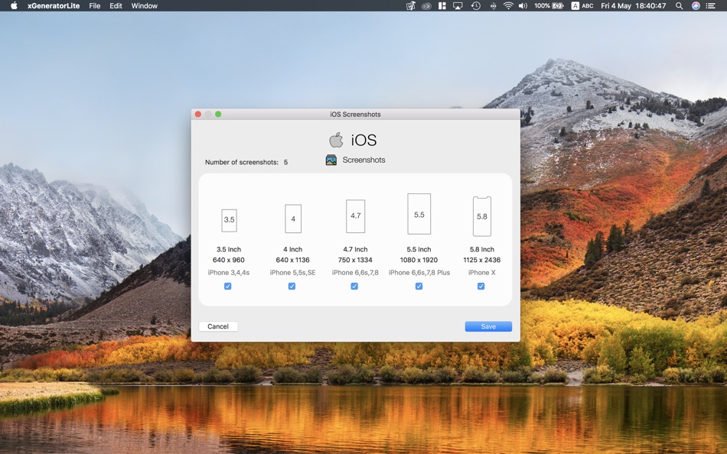Click the 3.5 inch device outline icon
Image resolution: width=727 pixels, height=454 pixels.
coord(229,220)
